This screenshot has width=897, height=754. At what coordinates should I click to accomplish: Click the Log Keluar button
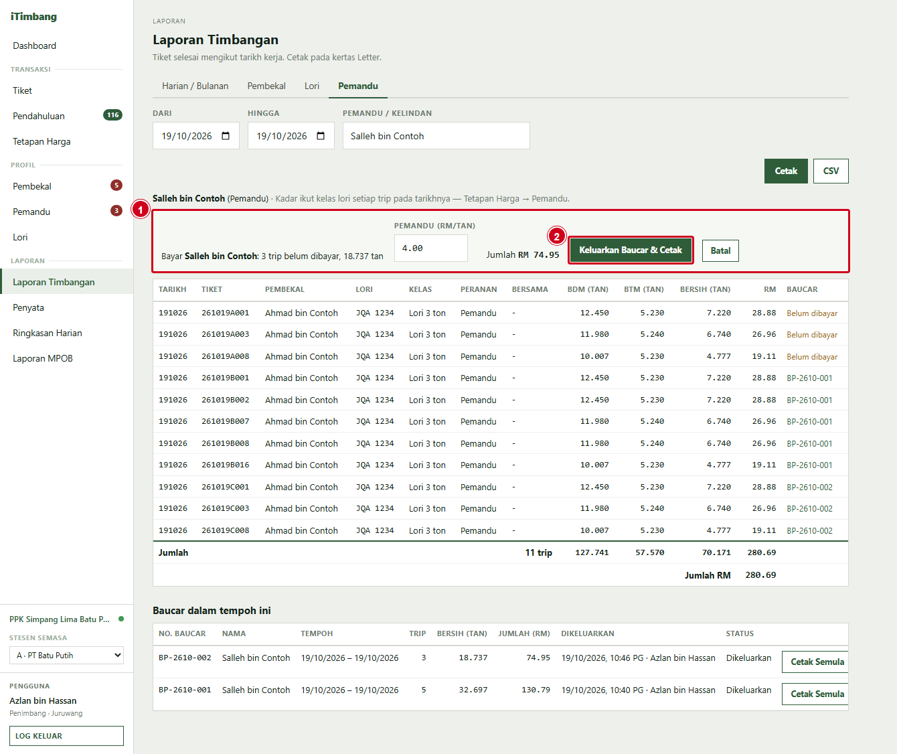tap(66, 736)
